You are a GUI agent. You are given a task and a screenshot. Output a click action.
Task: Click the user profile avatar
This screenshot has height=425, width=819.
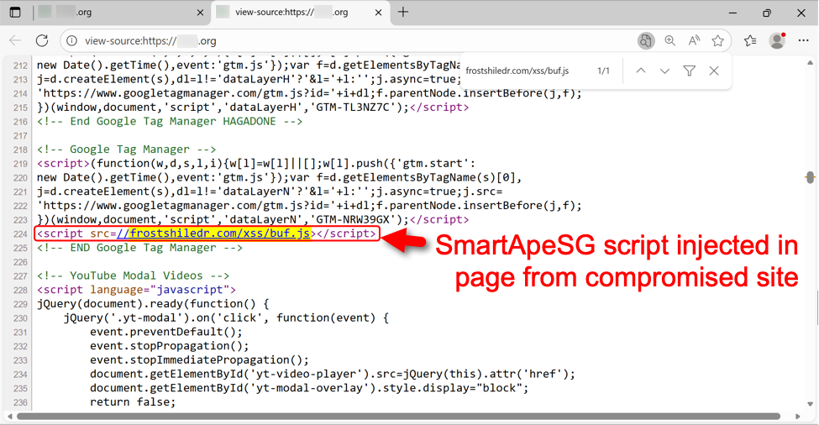pyautogui.click(x=777, y=40)
